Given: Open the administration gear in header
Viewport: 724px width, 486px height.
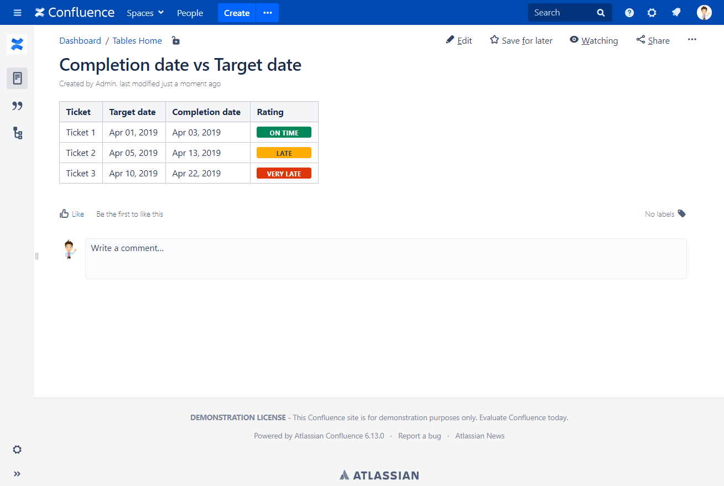Looking at the screenshot, I should (652, 13).
